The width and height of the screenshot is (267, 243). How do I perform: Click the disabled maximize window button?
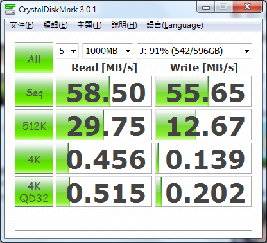click(223, 7)
